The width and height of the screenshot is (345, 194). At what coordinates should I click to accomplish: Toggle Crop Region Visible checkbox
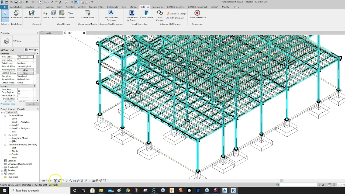pyautogui.click(x=19, y=92)
